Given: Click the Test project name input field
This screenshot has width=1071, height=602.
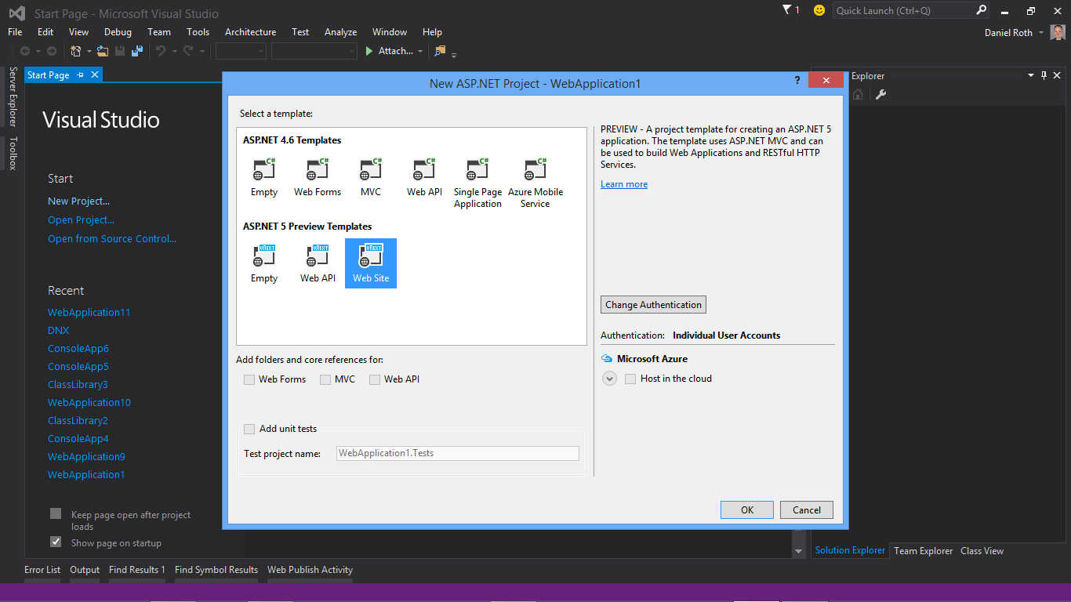Looking at the screenshot, I should coord(458,453).
